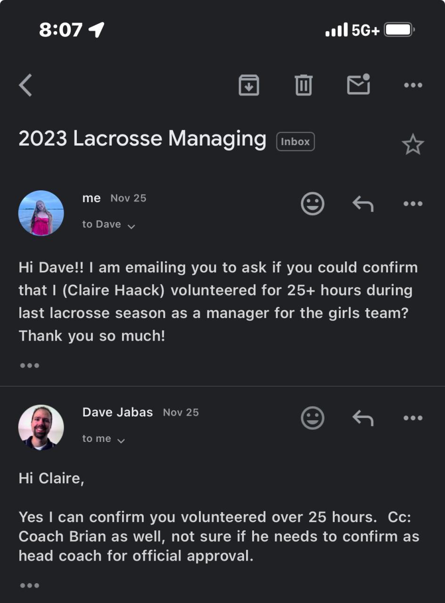Screen dimensions: 445x603
Task: Open more options for Dave Jabas's message
Action: (x=413, y=418)
